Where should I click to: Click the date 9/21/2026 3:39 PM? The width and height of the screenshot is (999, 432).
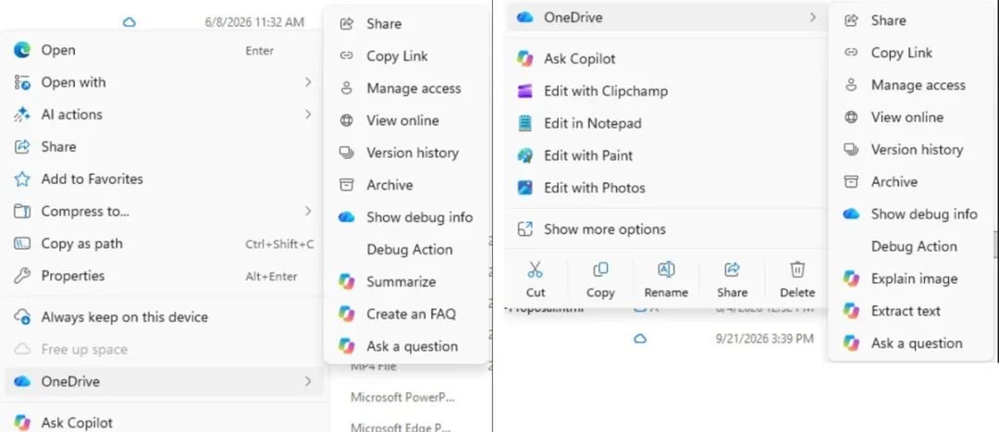click(x=765, y=339)
